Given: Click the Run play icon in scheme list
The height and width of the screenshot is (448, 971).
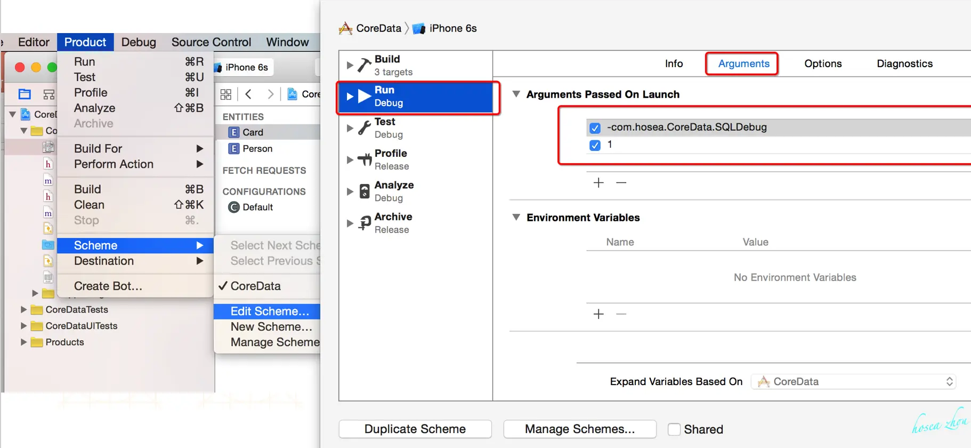Looking at the screenshot, I should [365, 96].
